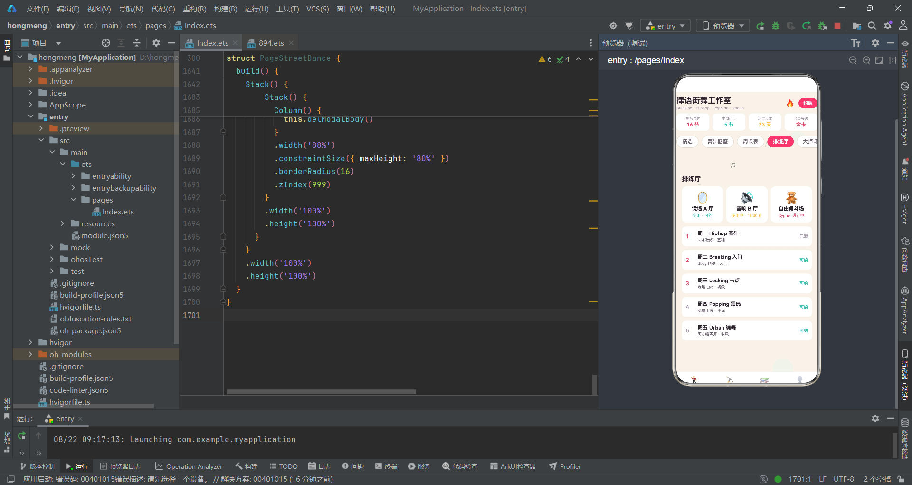Image resolution: width=912 pixels, height=485 pixels.
Task: Minimize the previewer panel
Action: point(891,43)
